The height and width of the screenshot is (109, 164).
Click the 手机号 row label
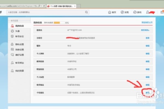click(39, 38)
